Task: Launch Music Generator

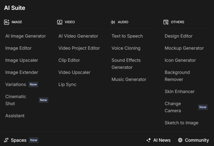Action: tap(129, 79)
